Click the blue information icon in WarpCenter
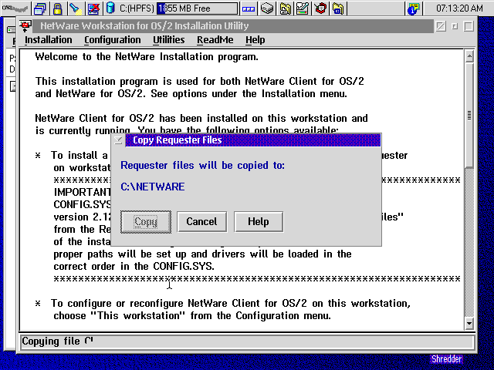 tap(413, 8)
